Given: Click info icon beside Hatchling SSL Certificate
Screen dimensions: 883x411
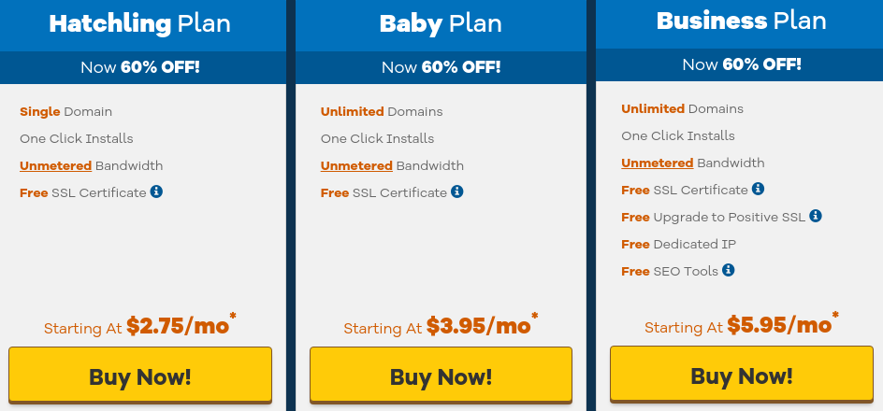Looking at the screenshot, I should tap(156, 191).
